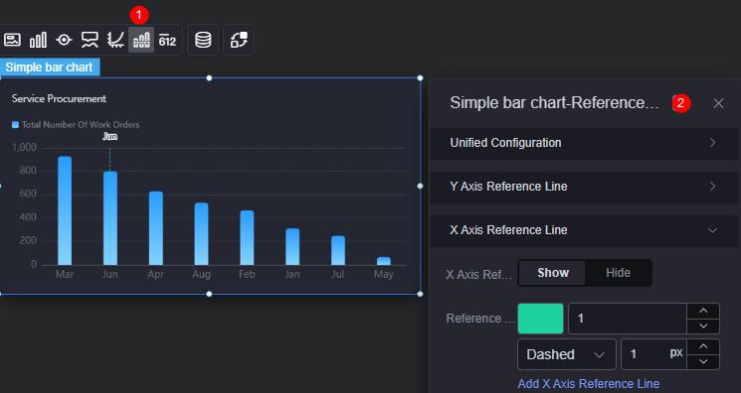Click Add X Axis Reference Line link
Image resolution: width=741 pixels, height=393 pixels.
[x=589, y=383]
